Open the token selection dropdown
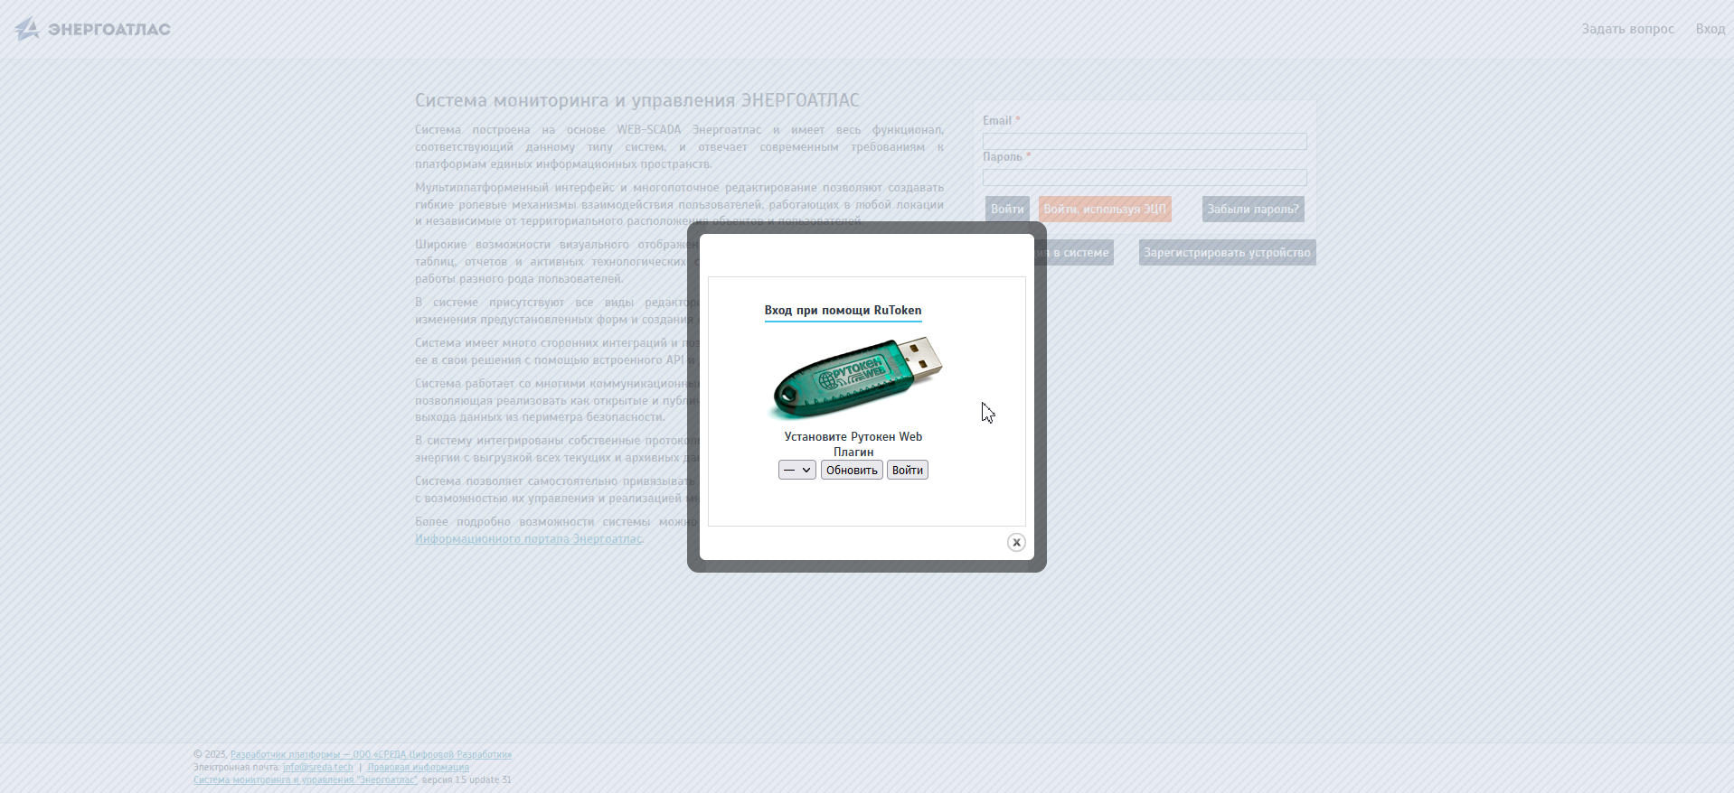Image resolution: width=1734 pixels, height=793 pixels. pyautogui.click(x=796, y=470)
